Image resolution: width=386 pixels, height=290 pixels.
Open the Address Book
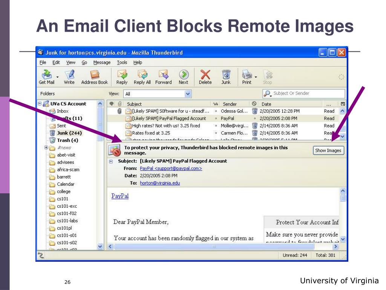click(95, 77)
